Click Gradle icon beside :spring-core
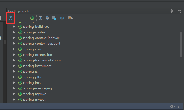This screenshot has width=184, height=110. tap(20, 49)
